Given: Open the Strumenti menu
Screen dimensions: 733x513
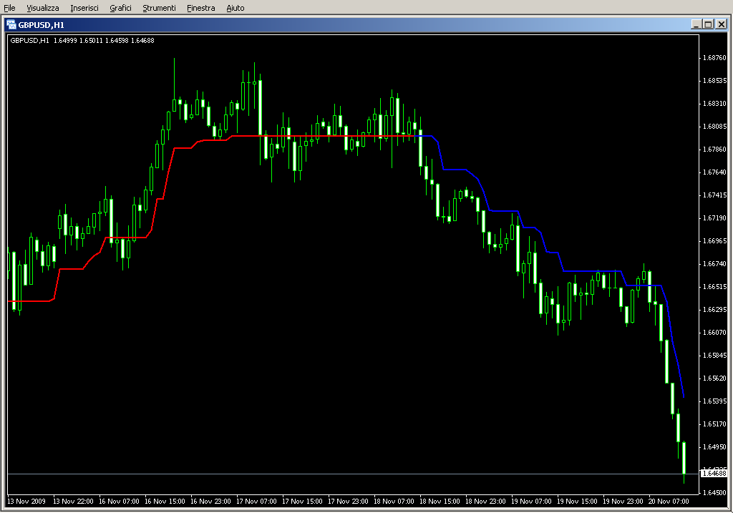Looking at the screenshot, I should [x=159, y=8].
